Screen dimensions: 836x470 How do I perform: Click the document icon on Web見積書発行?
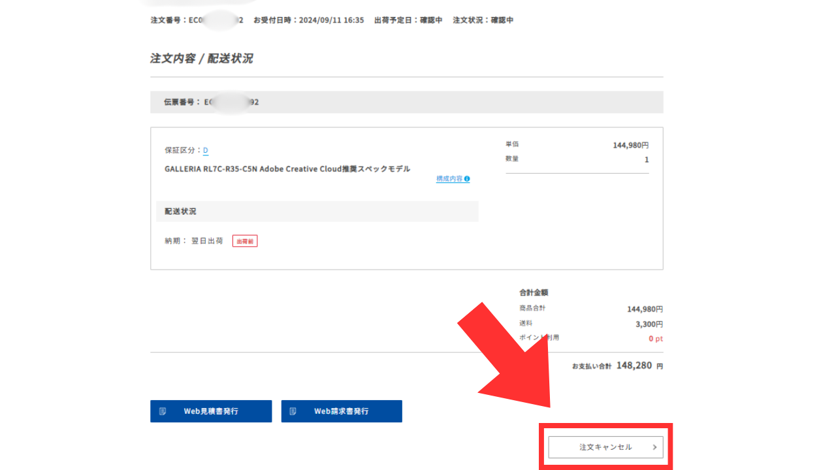pyautogui.click(x=163, y=411)
